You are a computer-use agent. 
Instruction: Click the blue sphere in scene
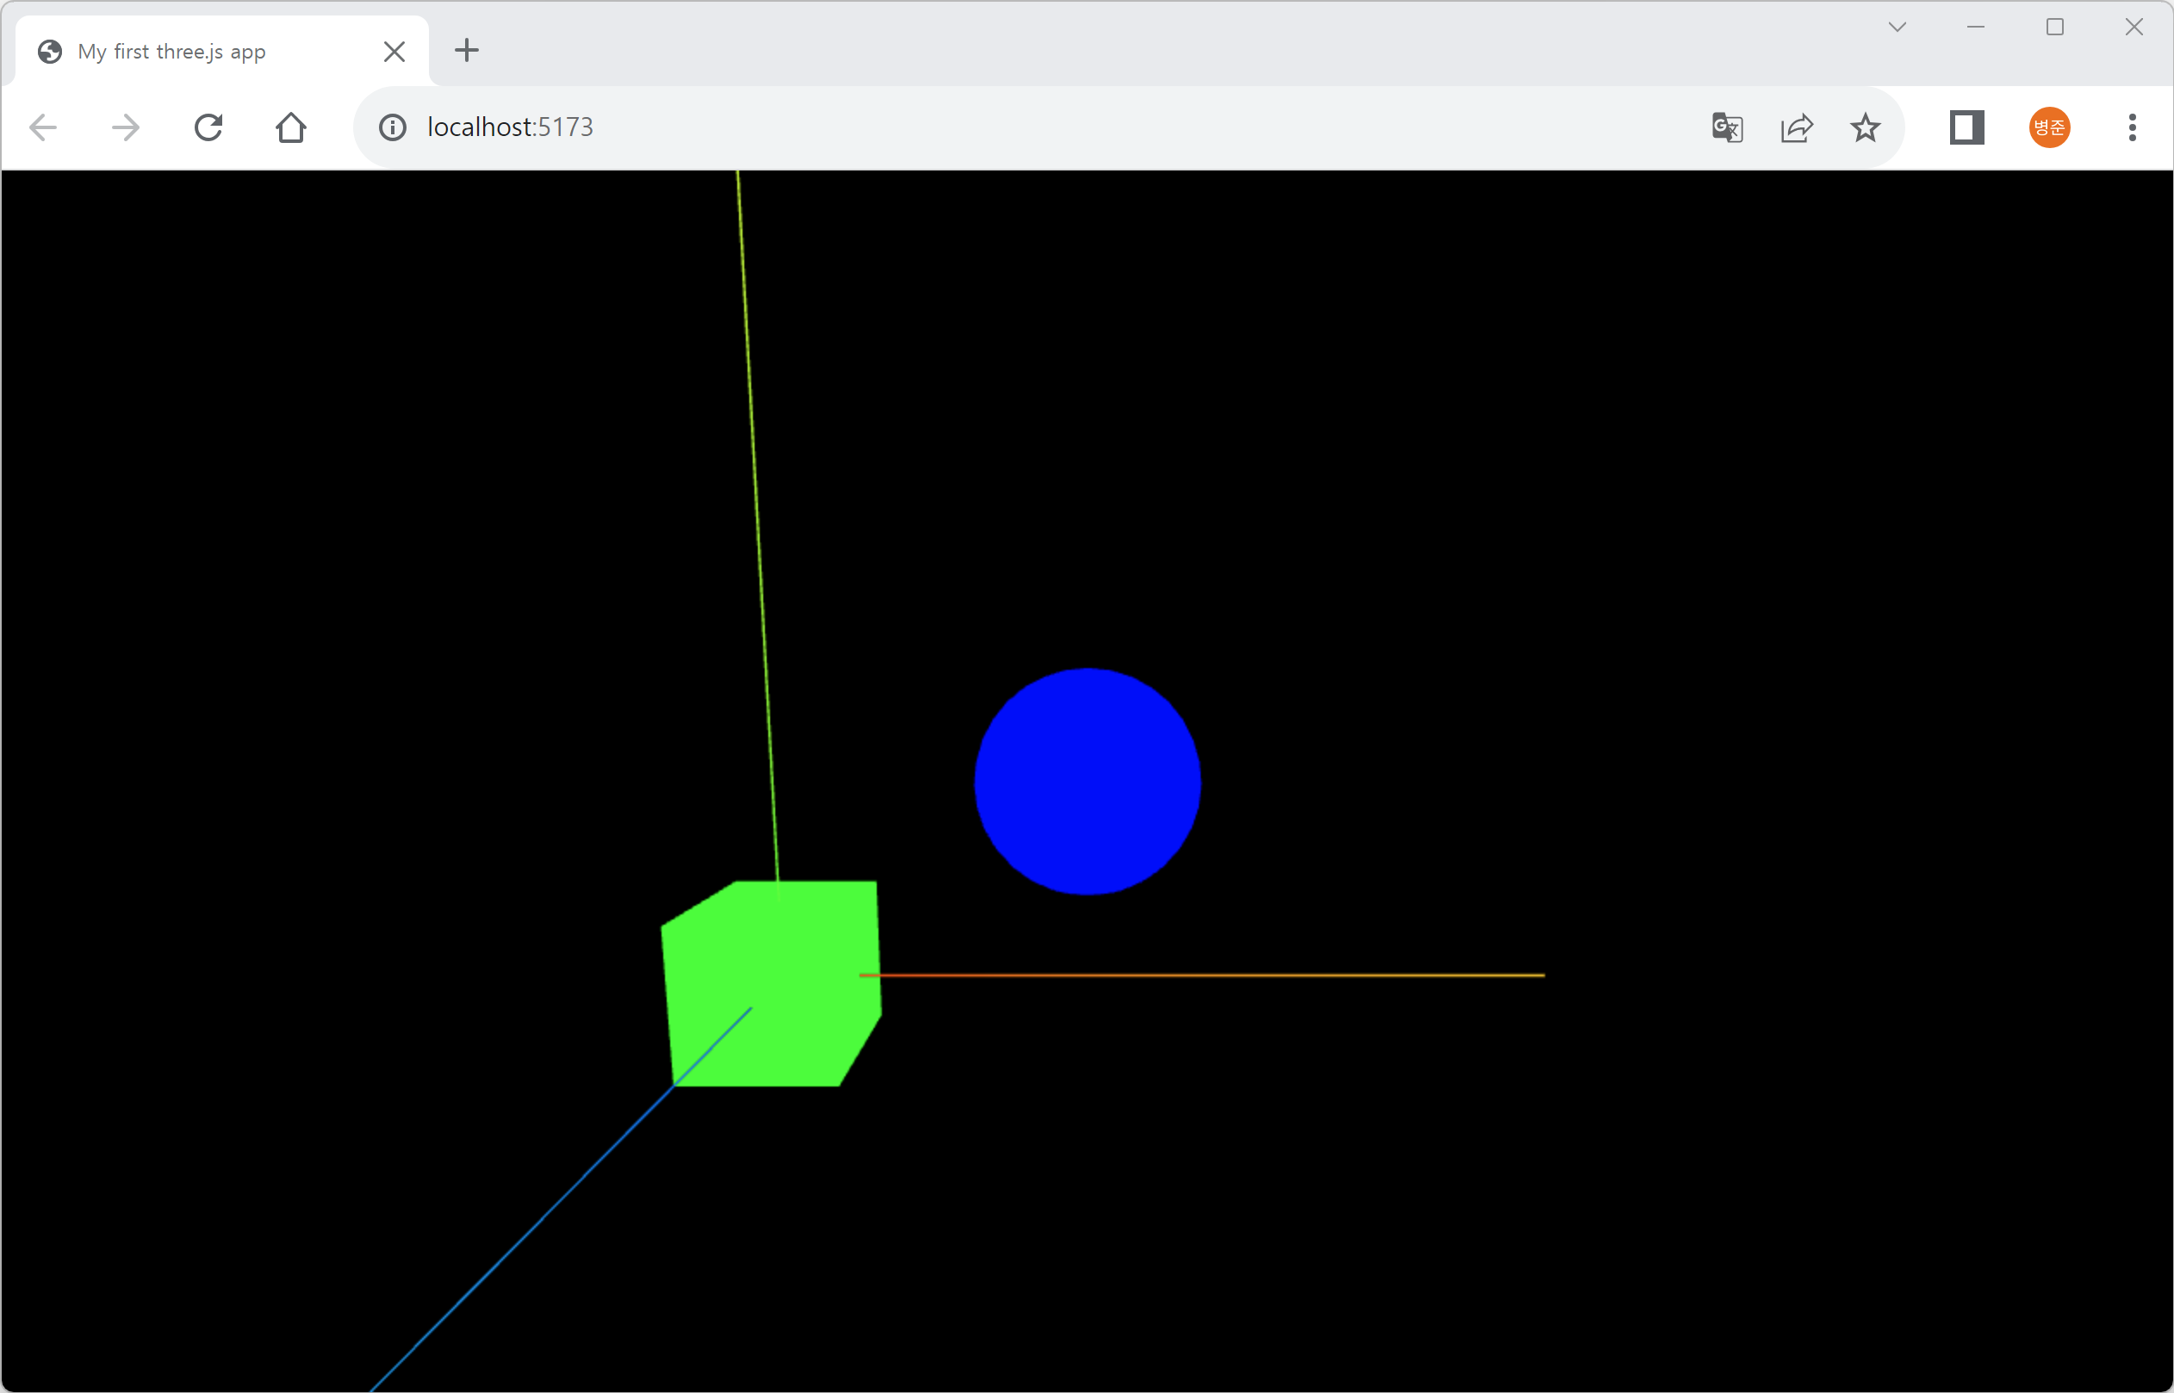click(x=1088, y=782)
